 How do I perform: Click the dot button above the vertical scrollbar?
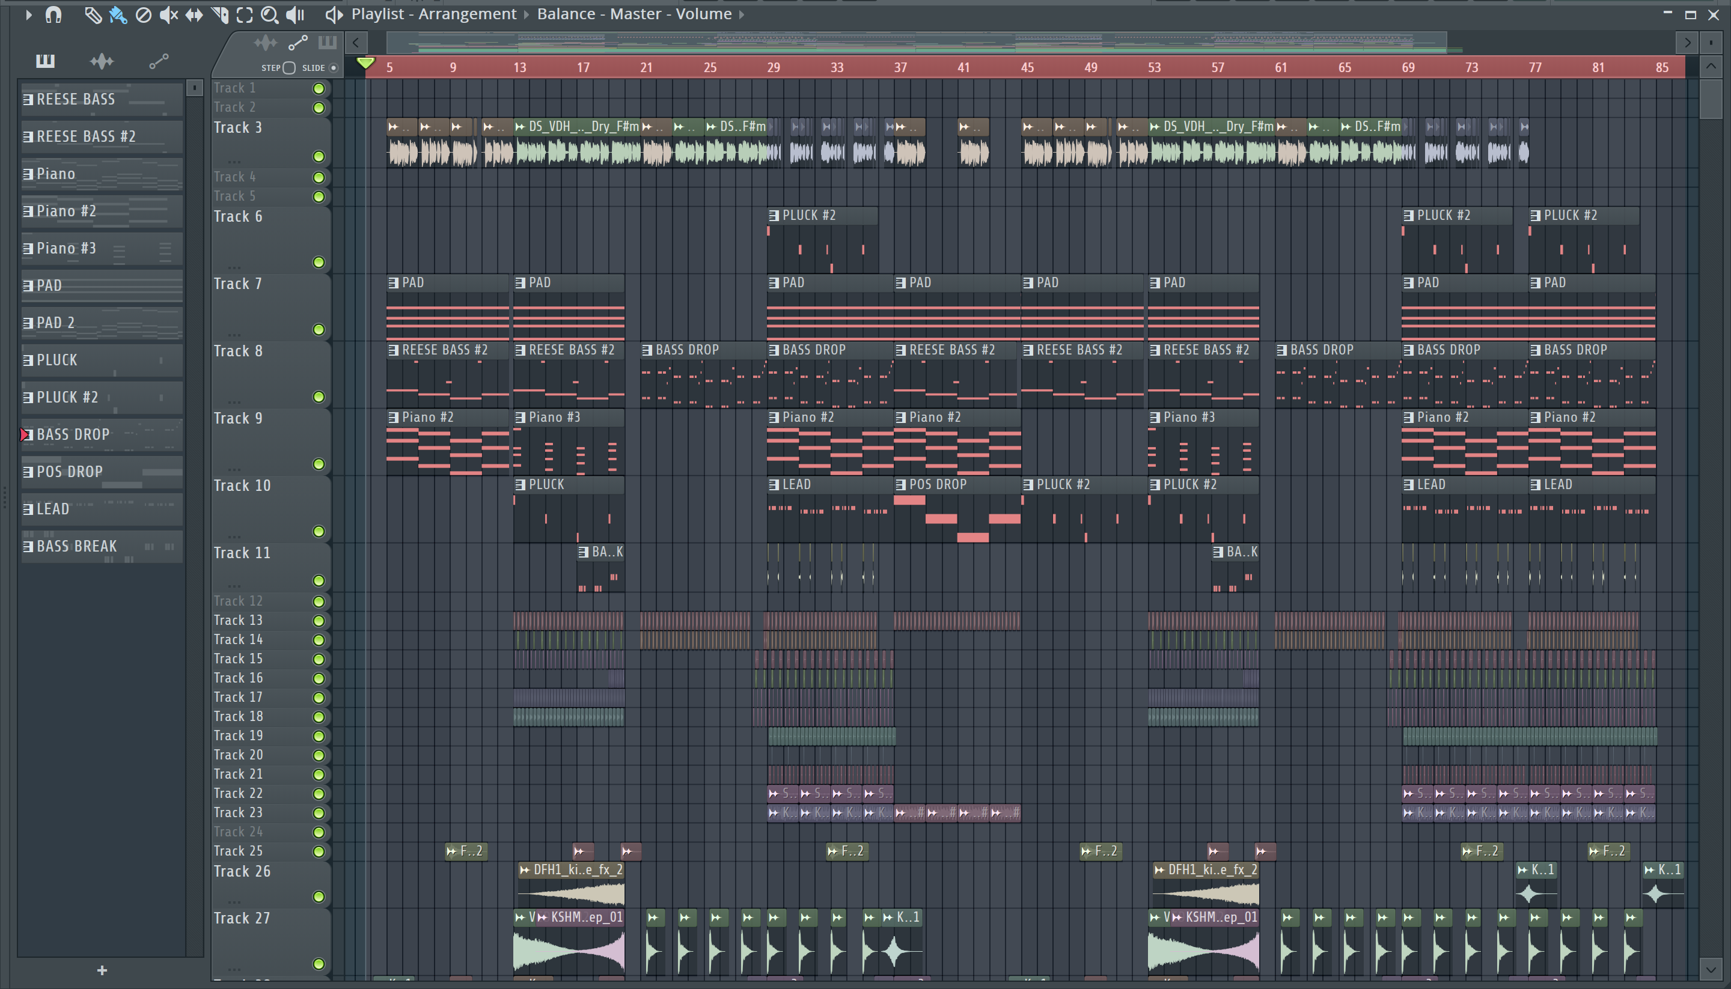click(1711, 43)
